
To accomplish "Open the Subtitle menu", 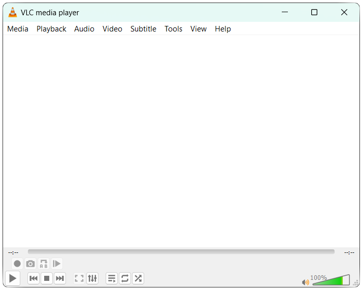I will pos(143,29).
